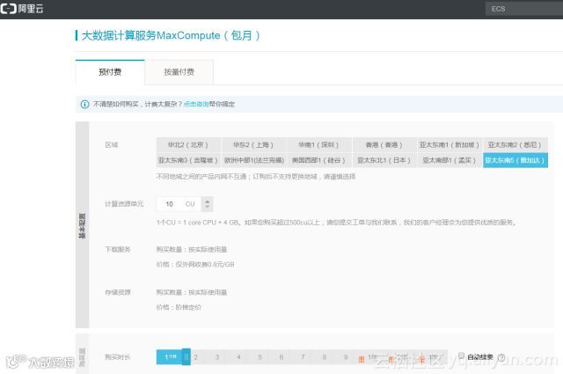Select region 华东2（上海）
This screenshot has height=374, width=563.
point(253,145)
